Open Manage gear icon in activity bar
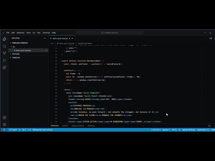The image size is (215, 161). point(4,124)
